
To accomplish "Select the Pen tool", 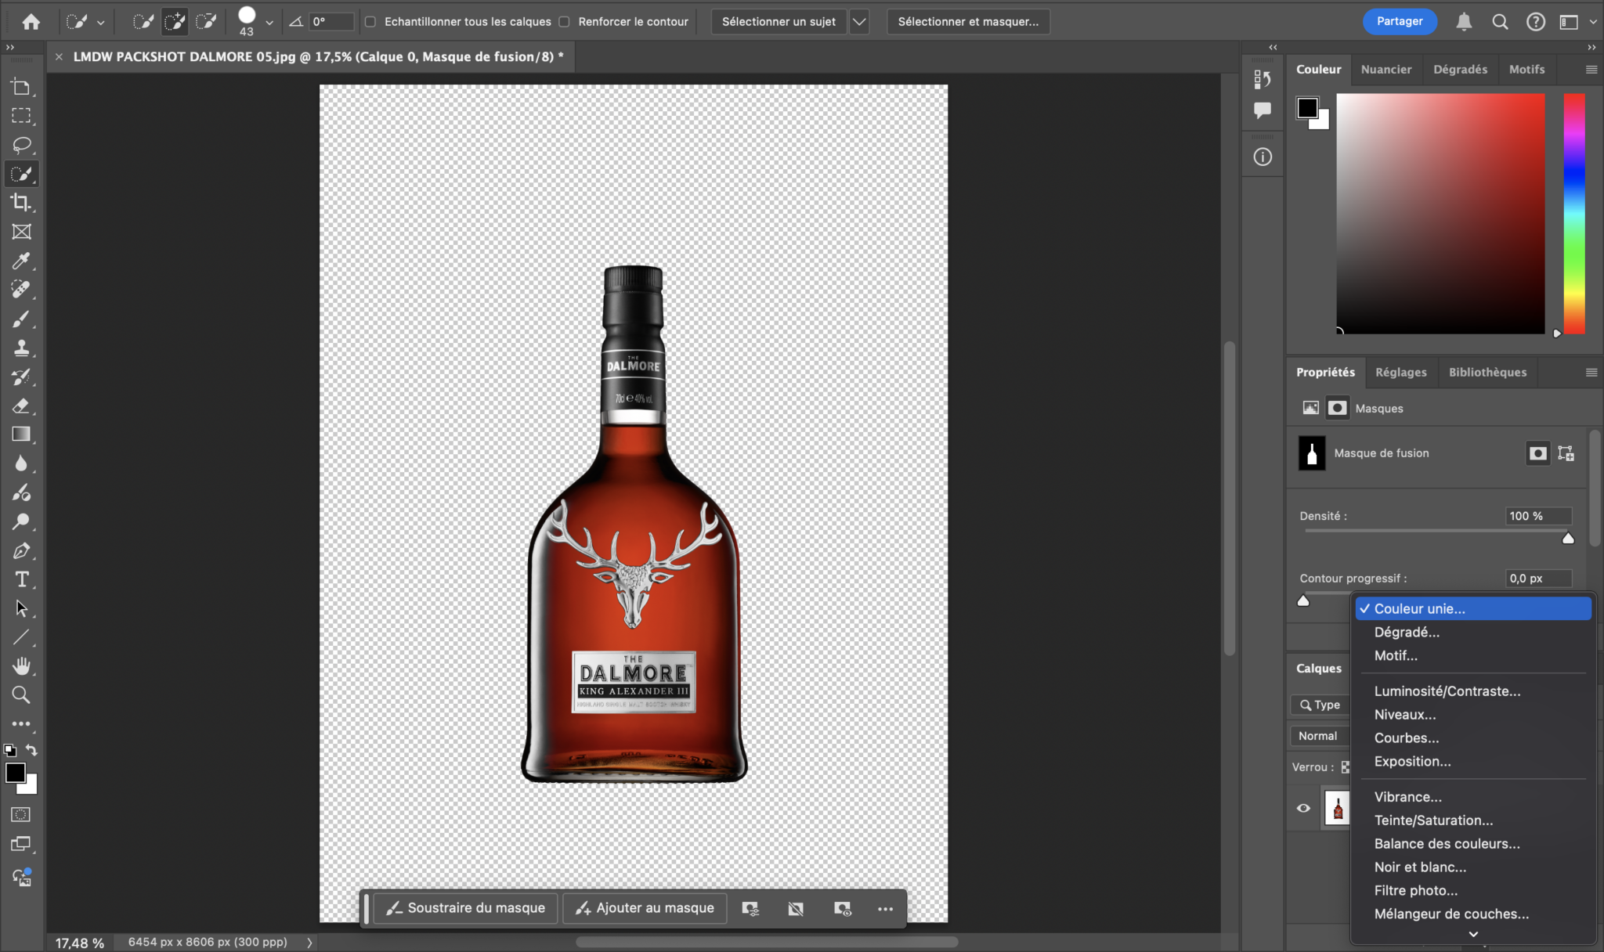I will tap(22, 550).
